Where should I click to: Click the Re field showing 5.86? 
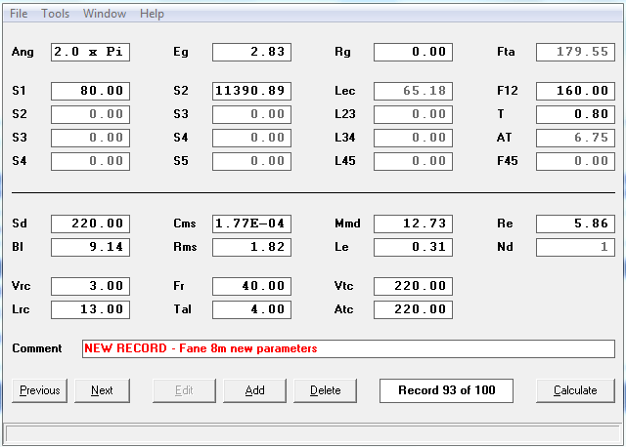click(x=575, y=223)
